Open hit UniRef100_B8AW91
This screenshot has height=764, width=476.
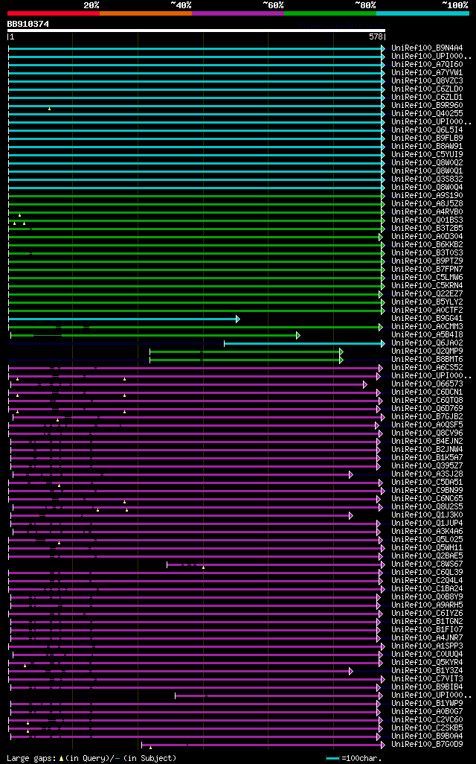(x=428, y=146)
